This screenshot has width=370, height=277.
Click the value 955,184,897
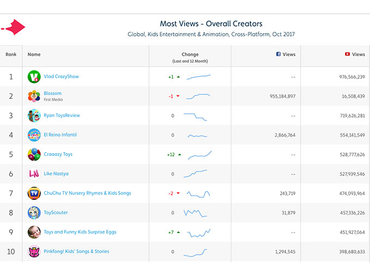pos(282,96)
